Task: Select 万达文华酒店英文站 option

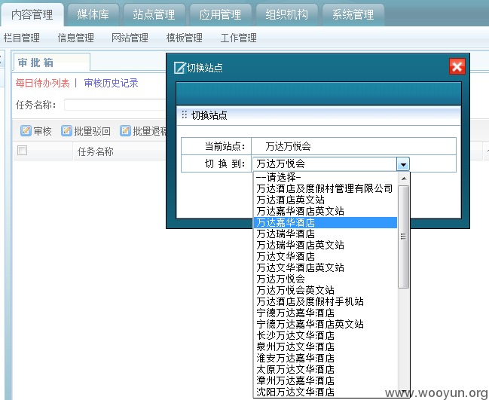Action: click(x=325, y=267)
